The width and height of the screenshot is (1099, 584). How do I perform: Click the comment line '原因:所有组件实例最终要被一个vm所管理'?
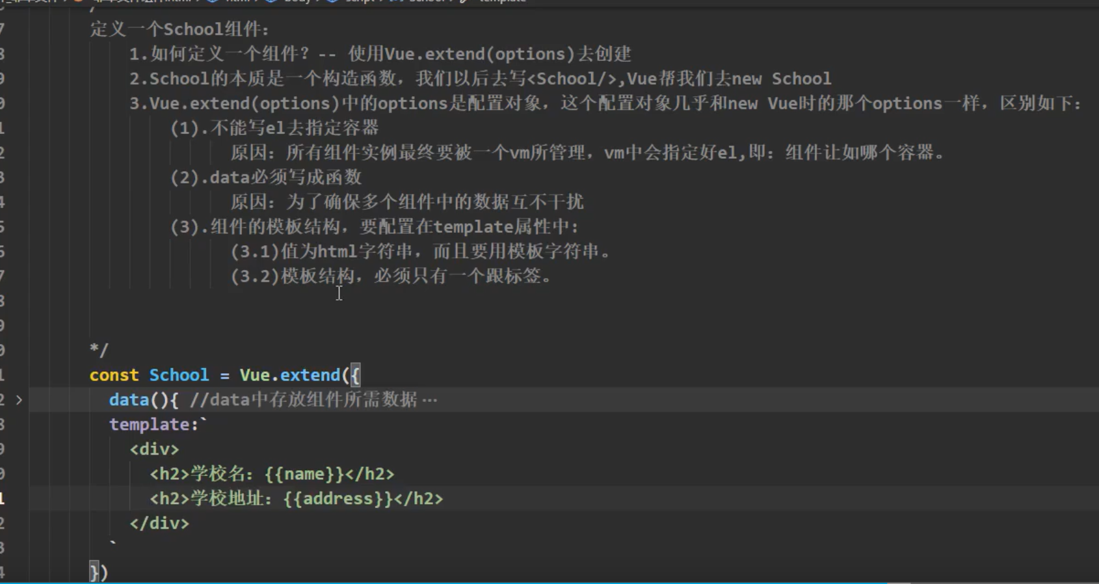pos(588,153)
